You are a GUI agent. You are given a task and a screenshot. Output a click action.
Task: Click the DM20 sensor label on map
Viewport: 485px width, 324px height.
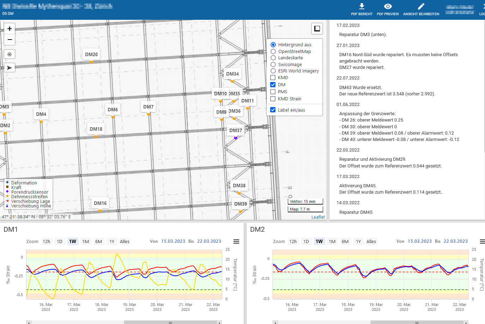click(x=91, y=54)
